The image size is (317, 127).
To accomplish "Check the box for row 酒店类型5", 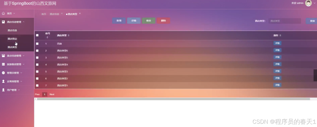I will pyautogui.click(x=37, y=58).
